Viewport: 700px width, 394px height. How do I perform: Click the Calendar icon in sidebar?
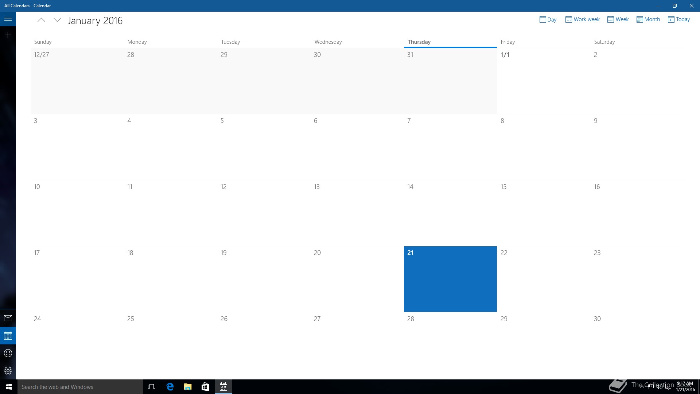[8, 336]
